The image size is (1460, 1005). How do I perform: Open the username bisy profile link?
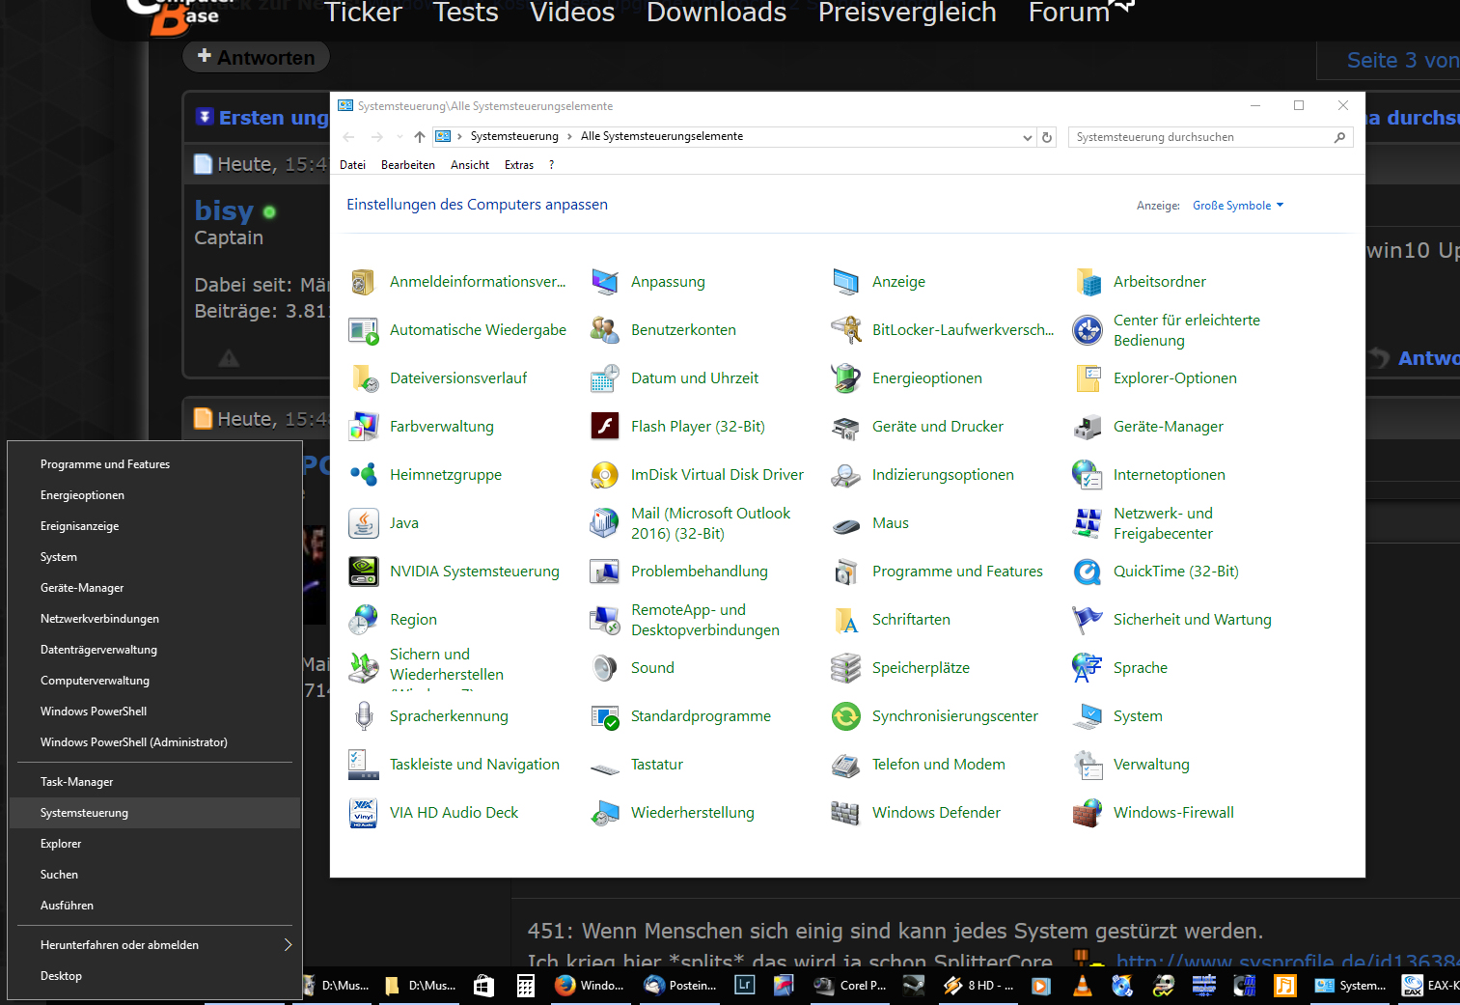pos(224,210)
